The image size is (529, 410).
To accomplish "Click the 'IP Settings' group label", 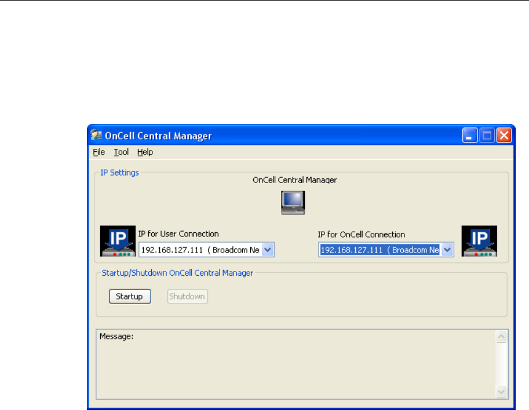I will 120,173.
